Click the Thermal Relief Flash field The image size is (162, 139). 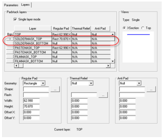click(84, 95)
